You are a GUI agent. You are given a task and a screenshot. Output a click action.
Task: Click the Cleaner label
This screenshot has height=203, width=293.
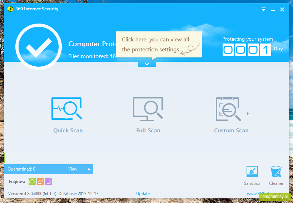pos(276,183)
